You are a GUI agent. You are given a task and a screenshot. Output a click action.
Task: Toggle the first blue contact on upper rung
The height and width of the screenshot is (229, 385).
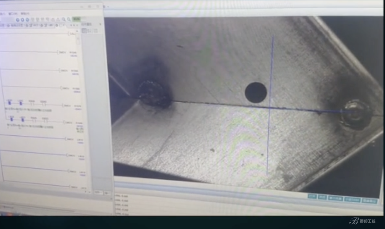[10, 103]
